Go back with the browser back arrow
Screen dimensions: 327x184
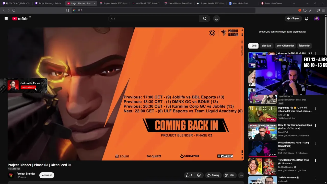(x=4, y=10)
